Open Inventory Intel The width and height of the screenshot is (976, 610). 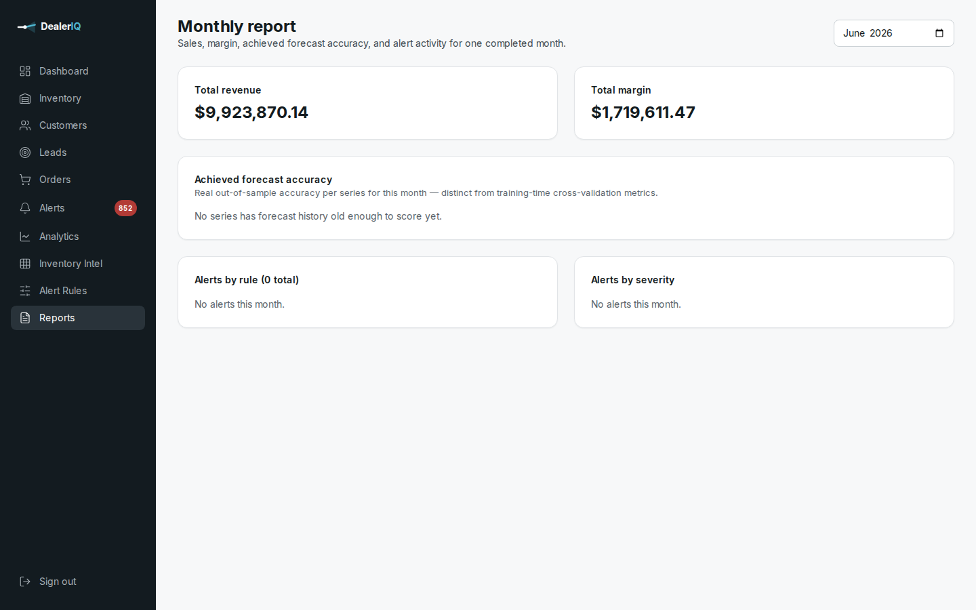[78, 264]
